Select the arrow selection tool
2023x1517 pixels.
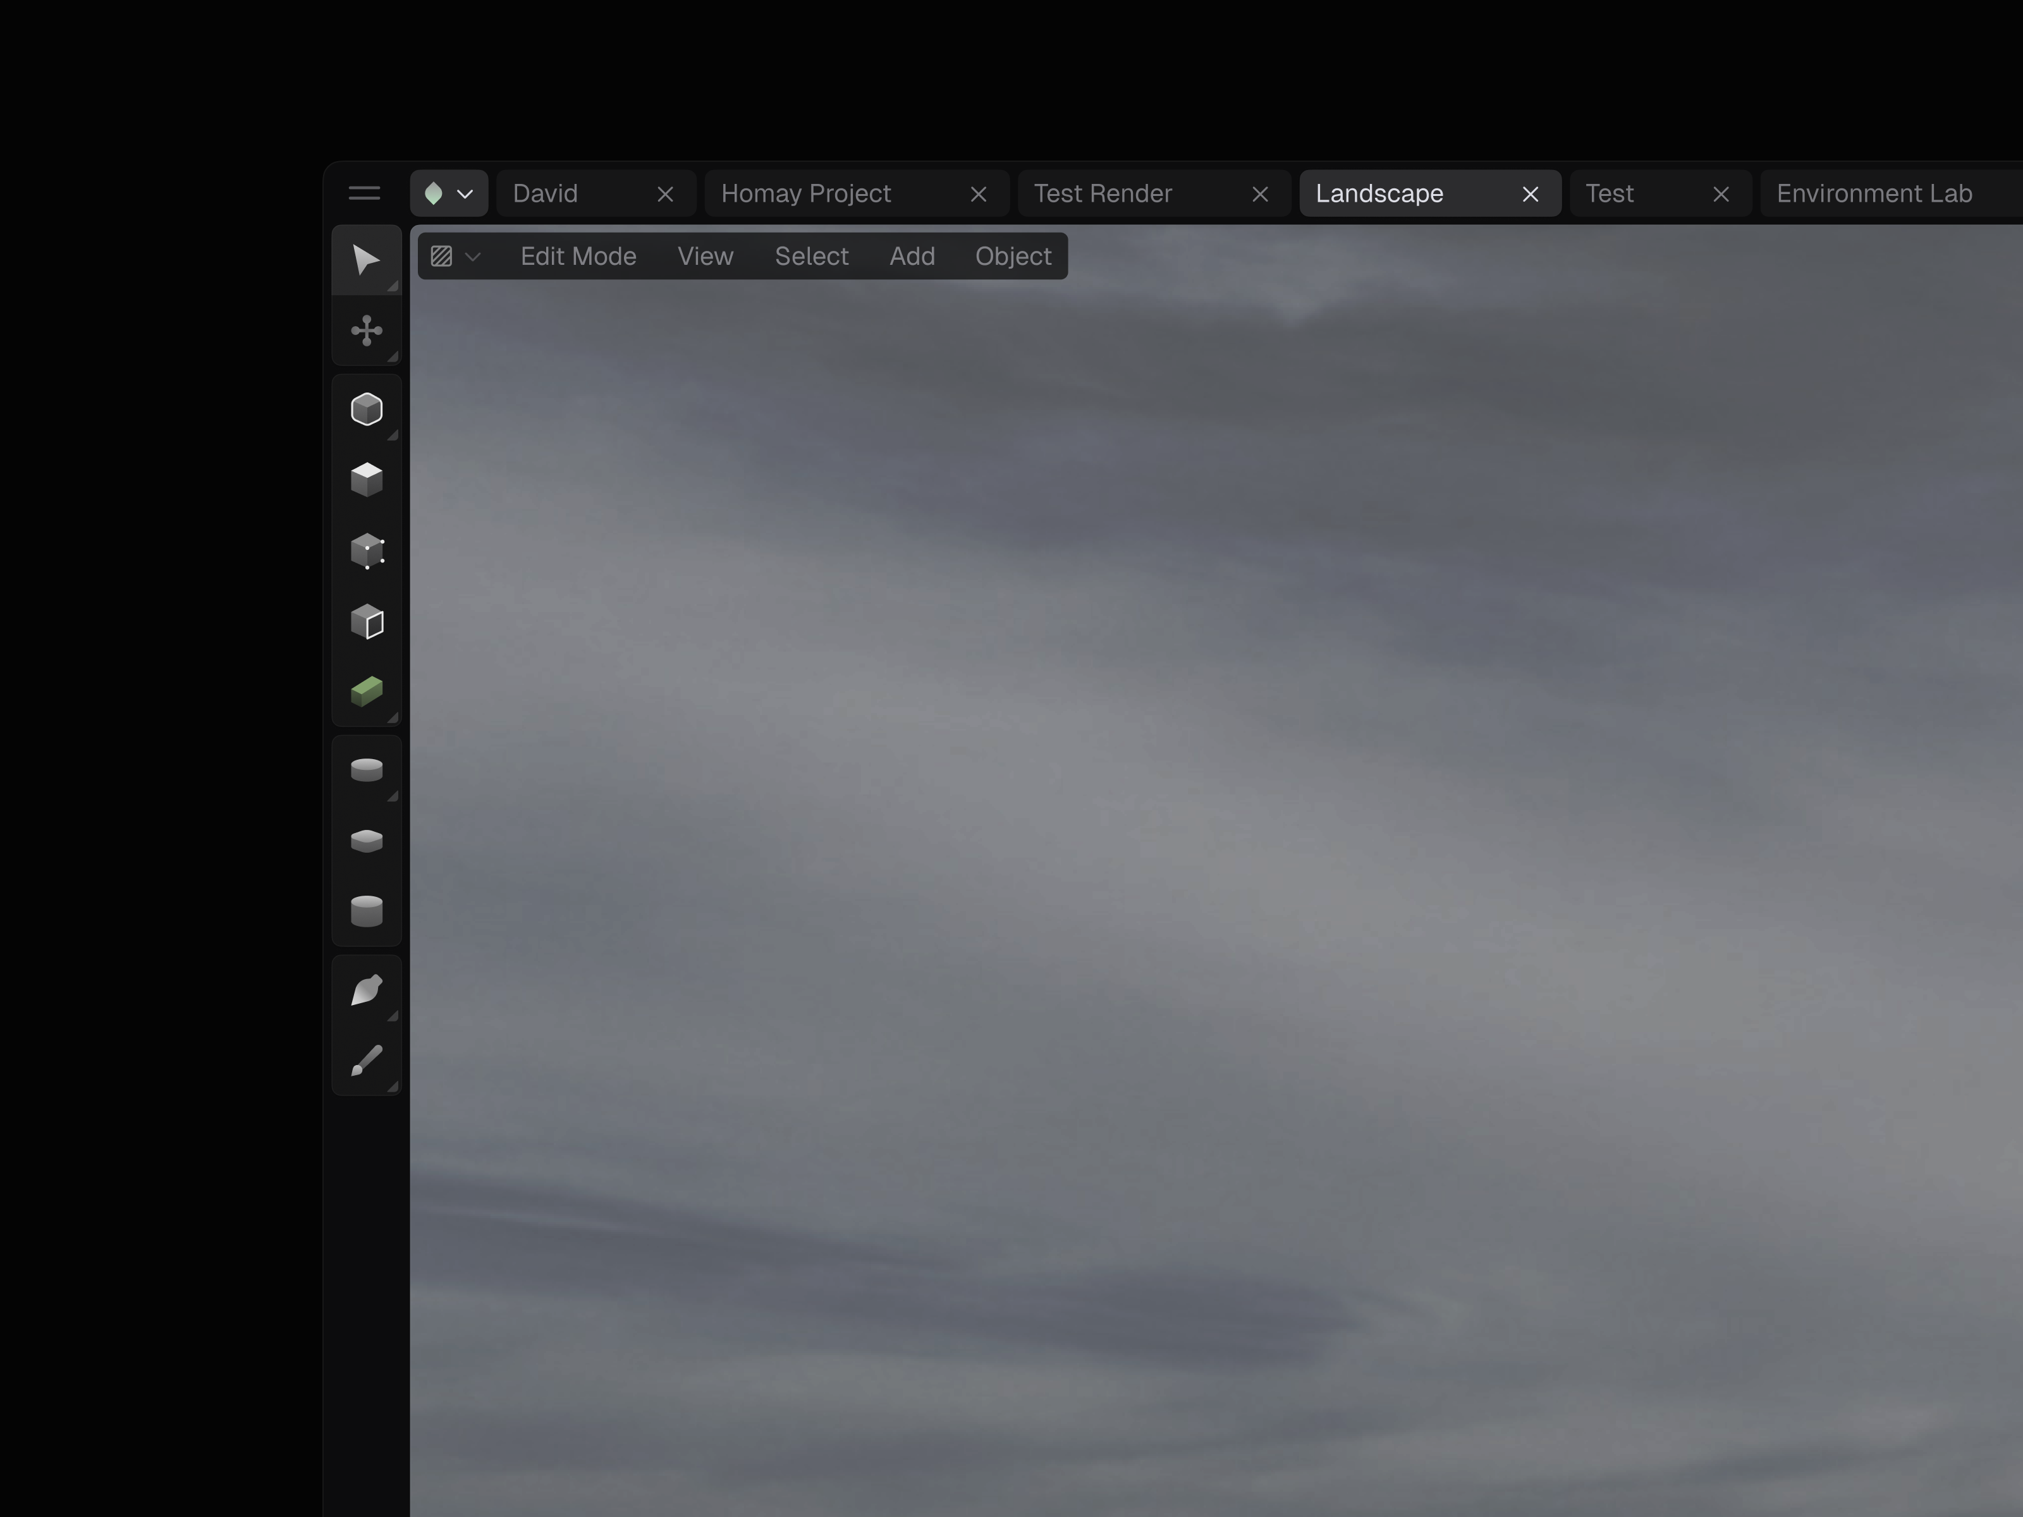click(366, 260)
